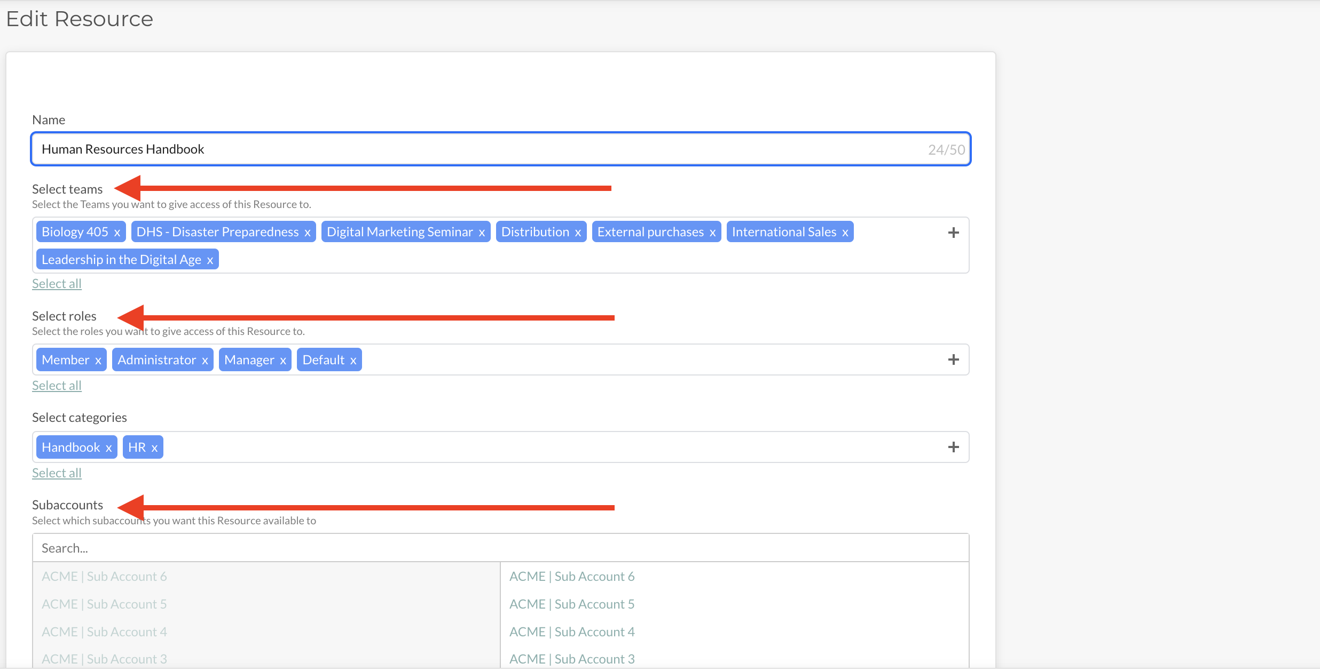Open teams list with plus icon
This screenshot has height=671, width=1320.
(x=953, y=233)
